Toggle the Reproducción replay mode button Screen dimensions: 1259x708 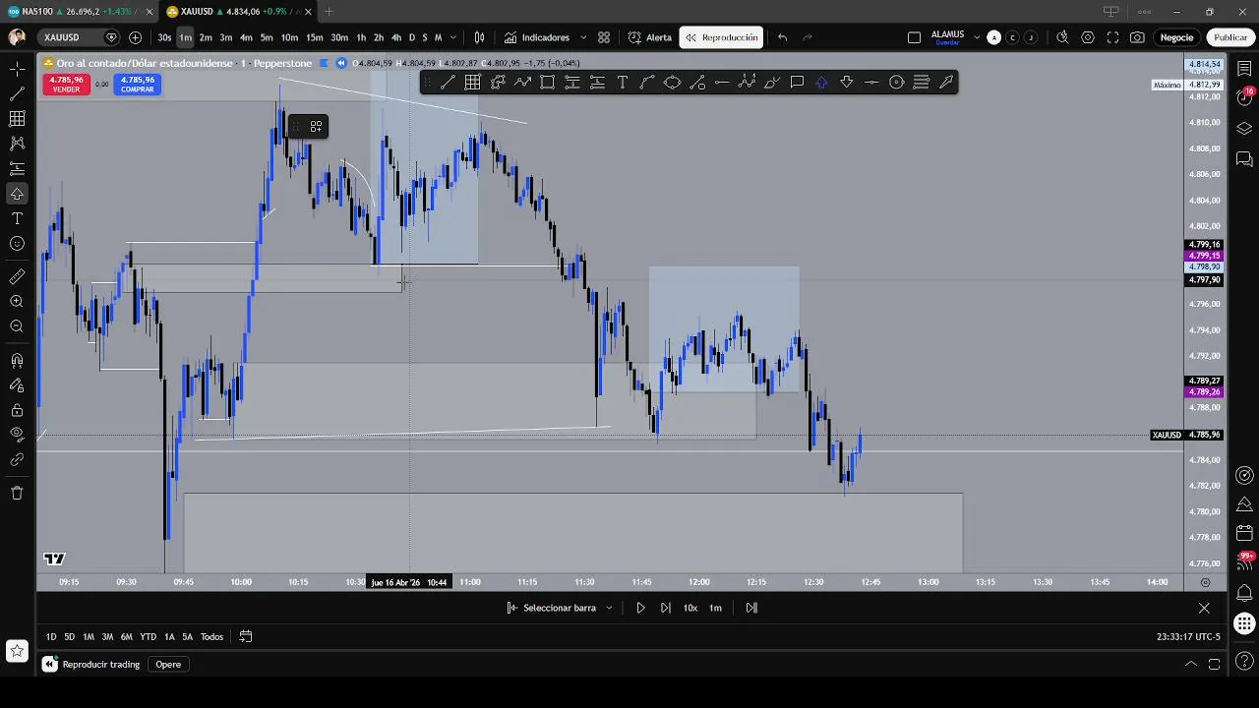(x=722, y=37)
